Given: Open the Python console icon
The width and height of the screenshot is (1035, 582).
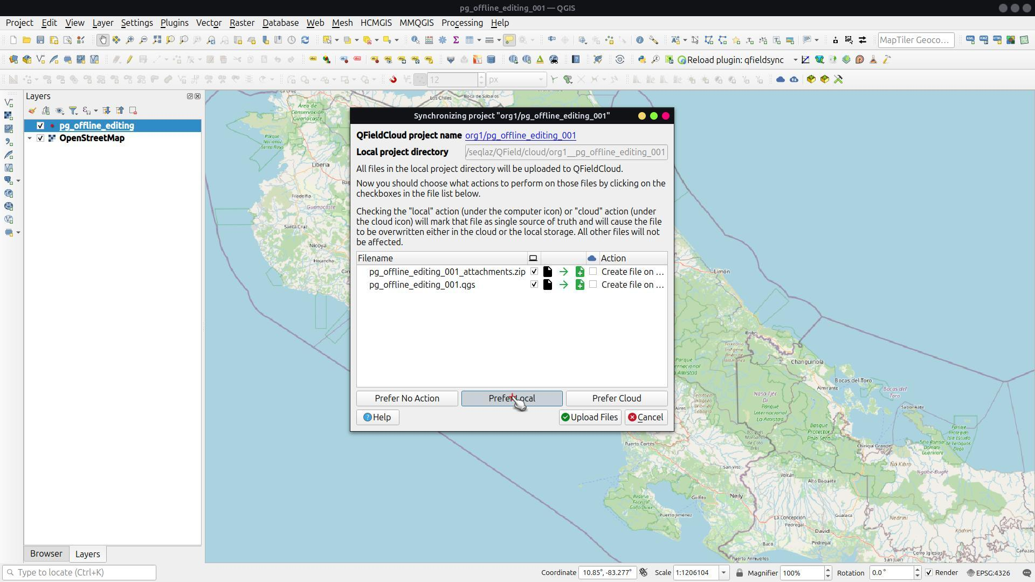Looking at the screenshot, I should 641,60.
